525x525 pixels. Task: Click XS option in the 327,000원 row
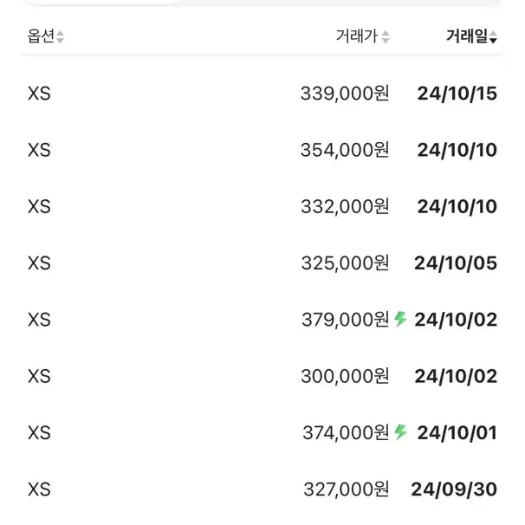39,489
